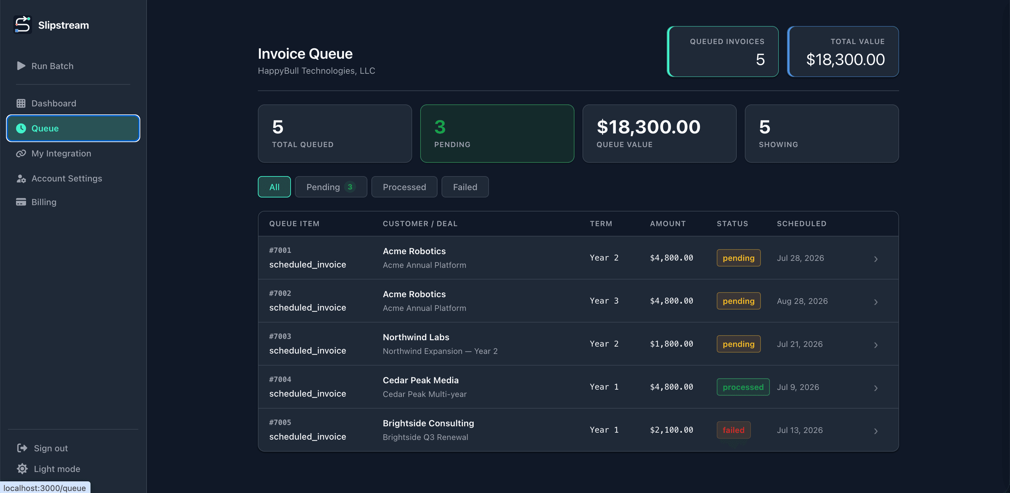Click the Queue Item column header
This screenshot has width=1010, height=493.
[294, 223]
